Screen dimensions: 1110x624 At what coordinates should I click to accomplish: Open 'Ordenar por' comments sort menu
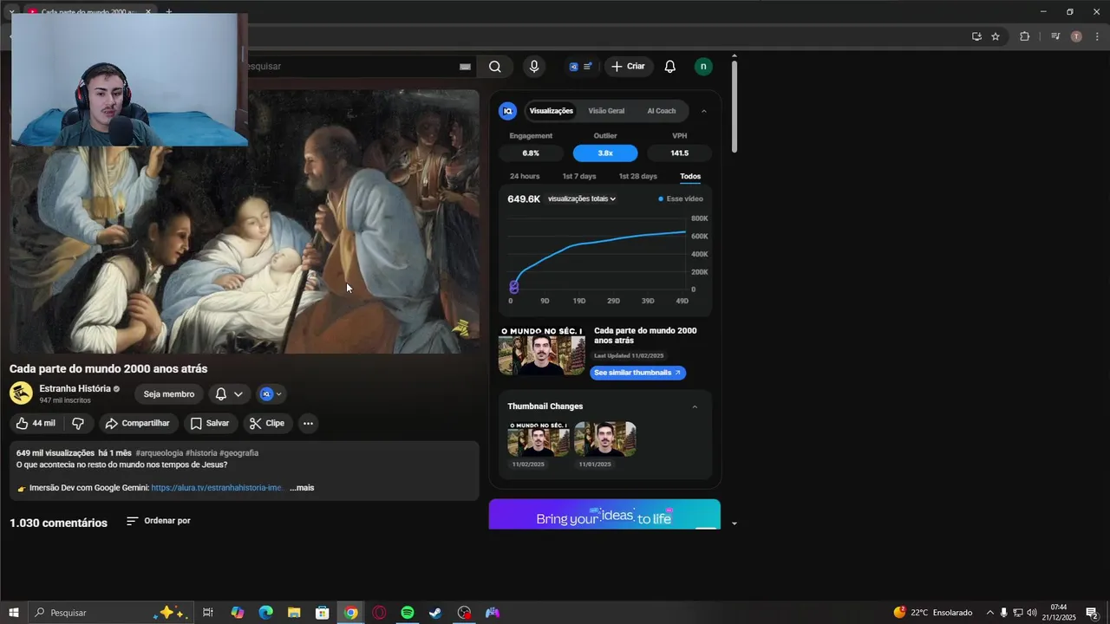(159, 521)
